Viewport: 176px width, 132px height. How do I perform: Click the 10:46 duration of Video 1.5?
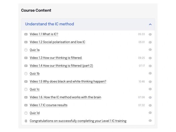coord(142,82)
